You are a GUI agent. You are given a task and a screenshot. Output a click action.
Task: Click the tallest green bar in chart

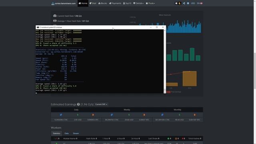point(192,54)
